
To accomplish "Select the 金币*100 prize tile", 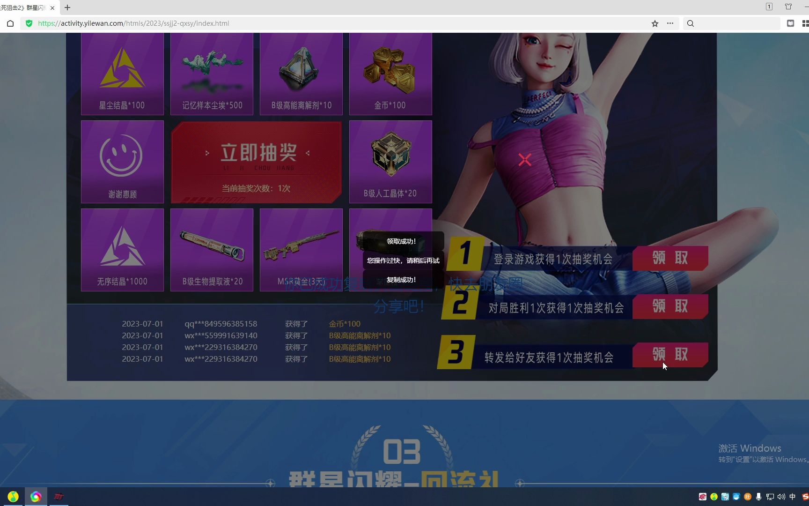I will [x=390, y=74].
